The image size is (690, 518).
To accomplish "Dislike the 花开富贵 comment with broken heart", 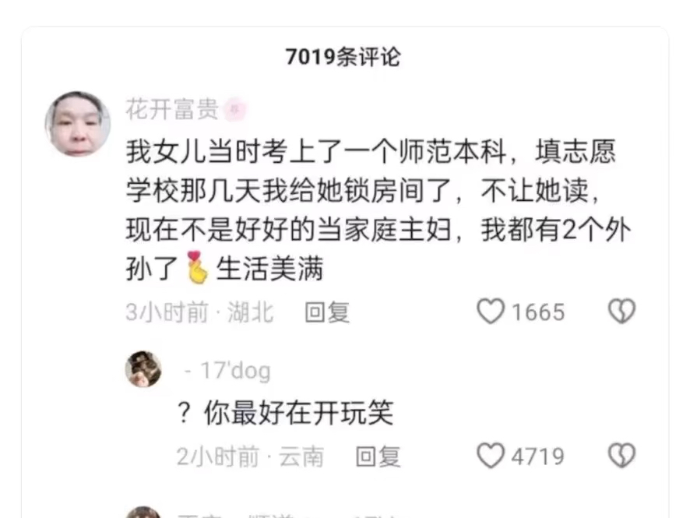I will point(621,311).
